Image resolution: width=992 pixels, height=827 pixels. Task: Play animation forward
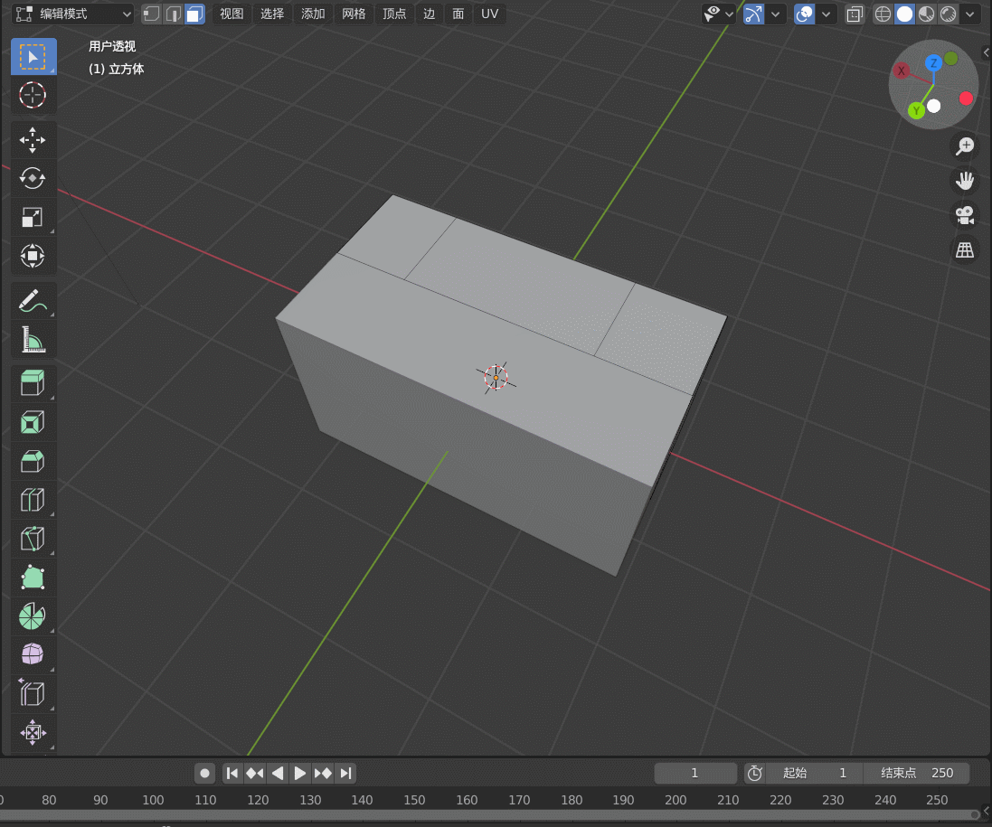(x=300, y=773)
